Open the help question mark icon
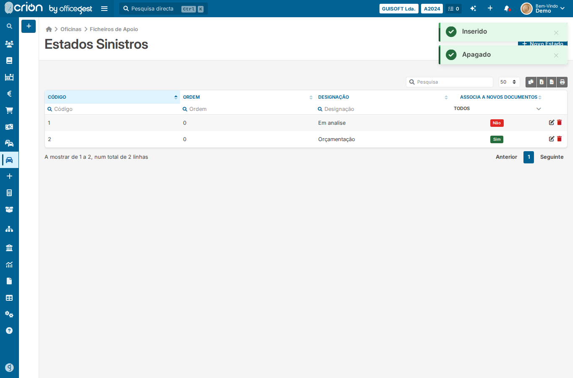The width and height of the screenshot is (573, 378). pyautogui.click(x=9, y=331)
